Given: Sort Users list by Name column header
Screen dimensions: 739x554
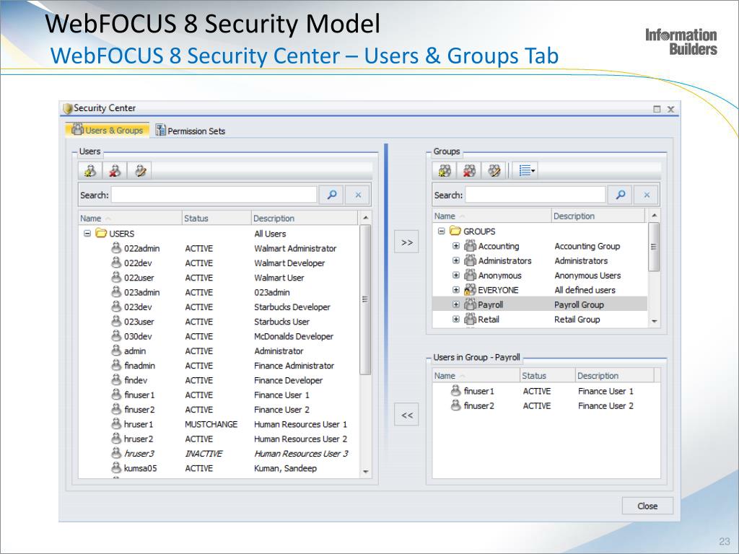Looking at the screenshot, I should point(130,218).
